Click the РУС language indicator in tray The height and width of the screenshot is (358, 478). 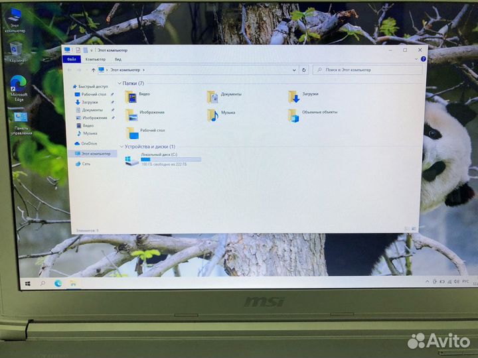coord(465,282)
